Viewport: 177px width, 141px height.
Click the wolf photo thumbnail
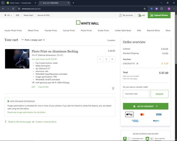coord(17,59)
